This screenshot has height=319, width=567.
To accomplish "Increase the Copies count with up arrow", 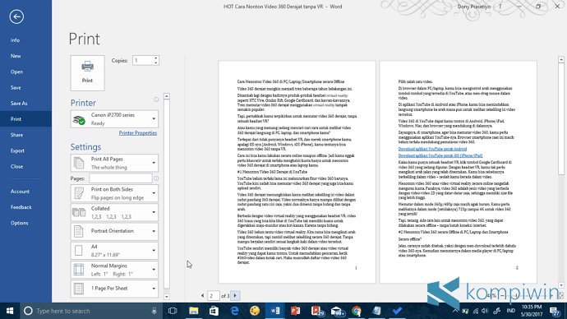I will pos(156,58).
